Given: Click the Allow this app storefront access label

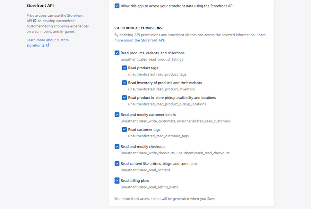Looking at the screenshot, I should point(177,6).
